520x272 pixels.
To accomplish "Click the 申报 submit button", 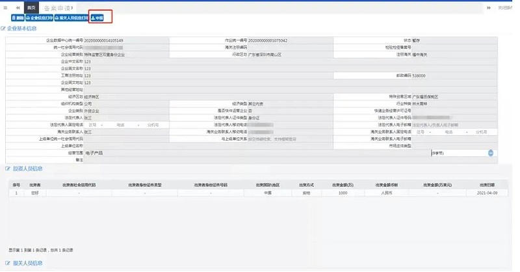I will [x=97, y=18].
